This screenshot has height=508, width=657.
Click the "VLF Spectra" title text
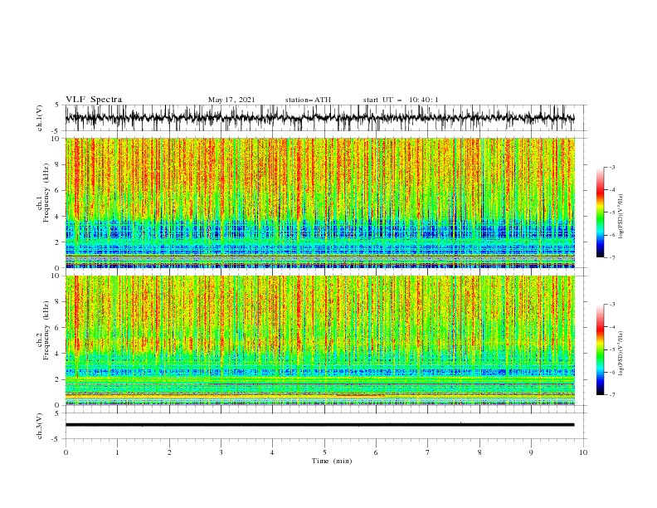point(94,100)
